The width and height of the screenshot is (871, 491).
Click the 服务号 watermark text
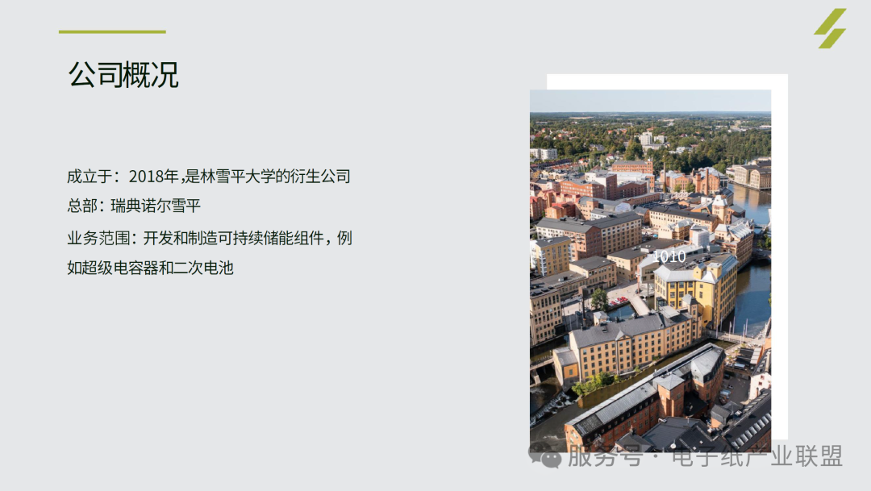coord(605,456)
